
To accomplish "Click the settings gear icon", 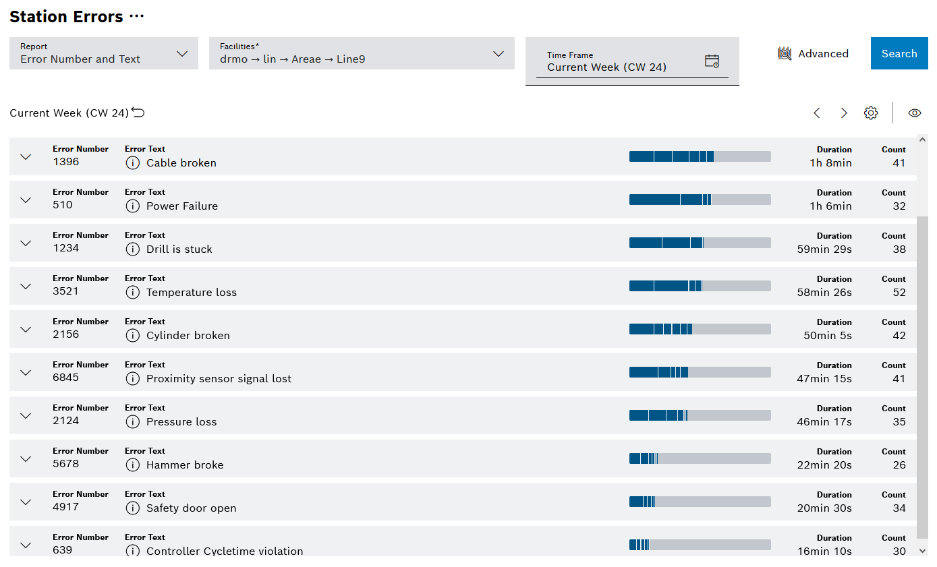I will tap(871, 113).
